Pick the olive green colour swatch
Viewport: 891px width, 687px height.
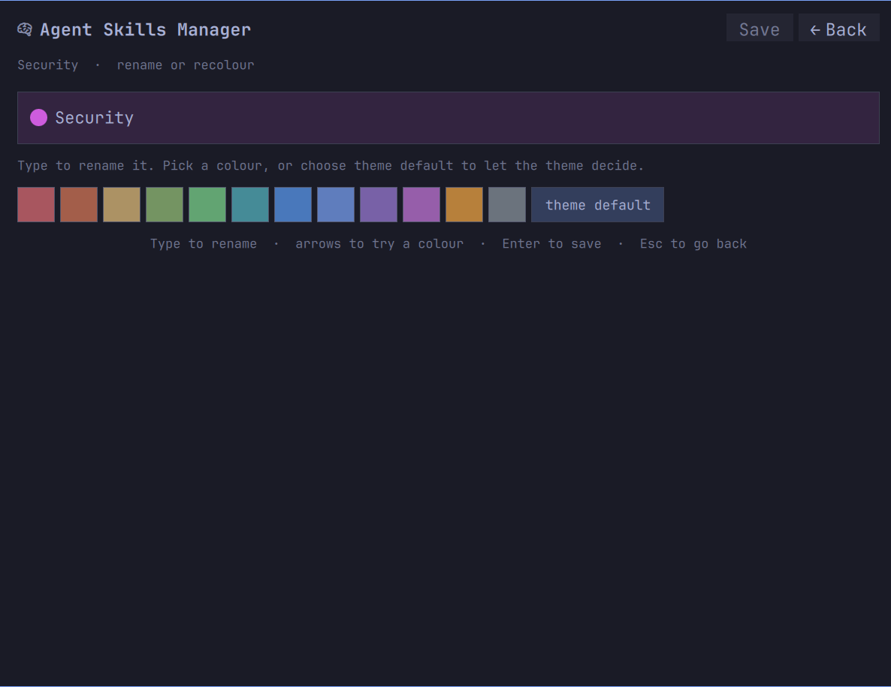point(165,204)
